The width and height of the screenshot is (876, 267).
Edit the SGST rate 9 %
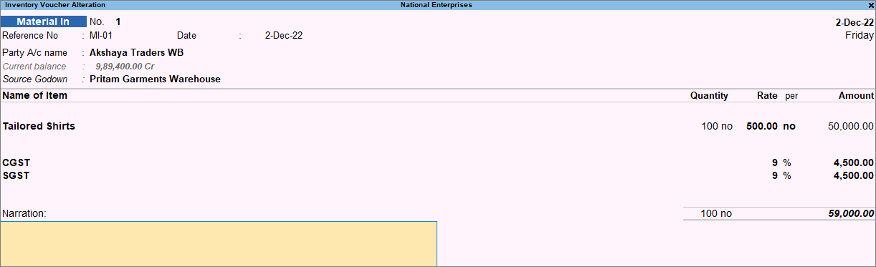tap(781, 175)
